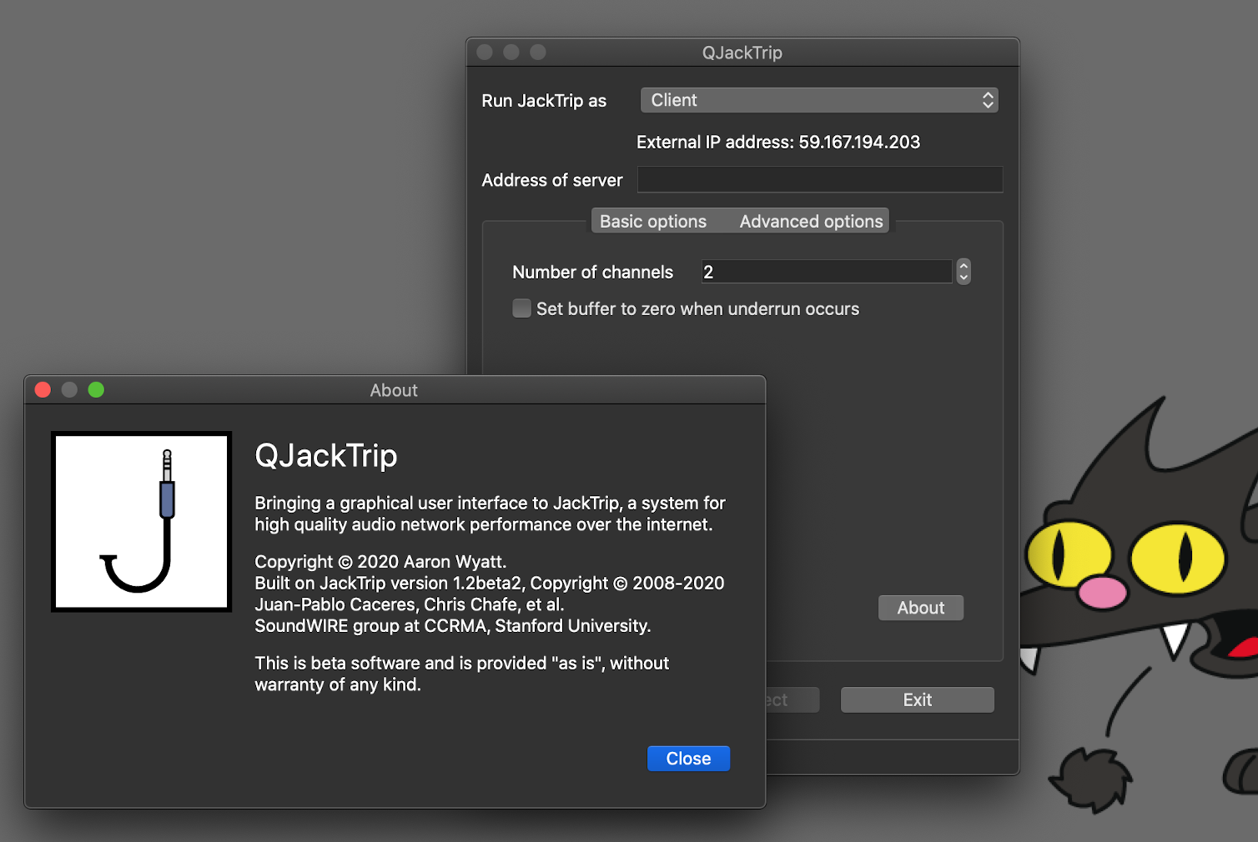Open the Run JackTrip as Client dropdown
Viewport: 1258px width, 842px height.
pos(819,100)
